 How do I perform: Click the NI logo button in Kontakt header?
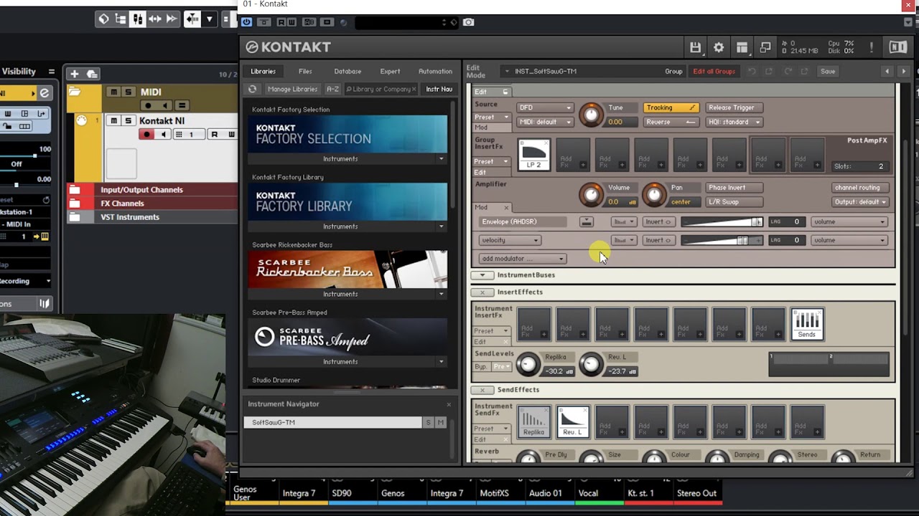tap(897, 47)
